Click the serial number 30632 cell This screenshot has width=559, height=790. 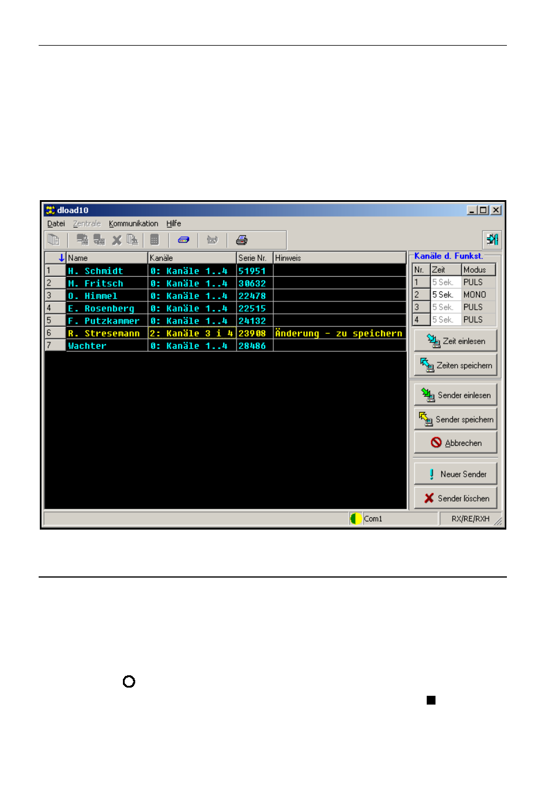tap(255, 283)
